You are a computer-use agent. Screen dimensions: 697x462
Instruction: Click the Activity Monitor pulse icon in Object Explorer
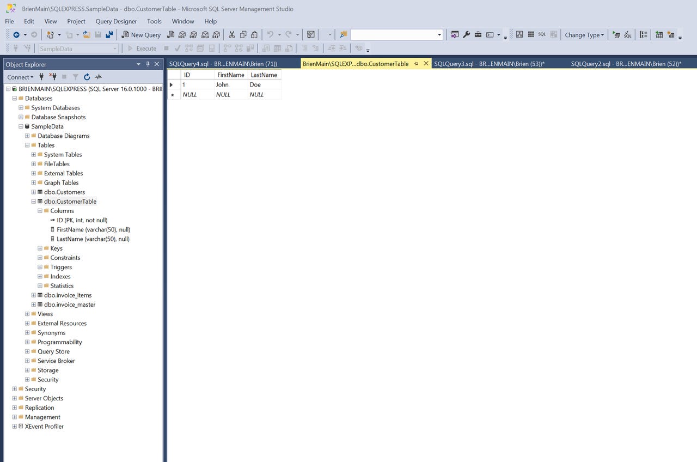98,77
